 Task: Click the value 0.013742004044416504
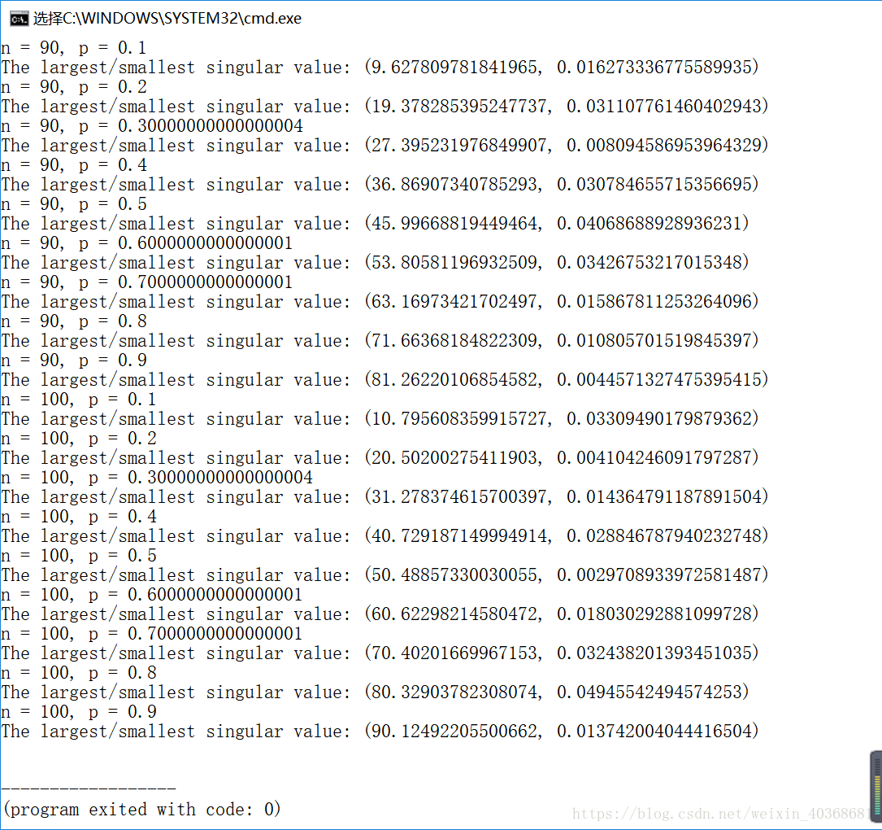pyautogui.click(x=653, y=732)
